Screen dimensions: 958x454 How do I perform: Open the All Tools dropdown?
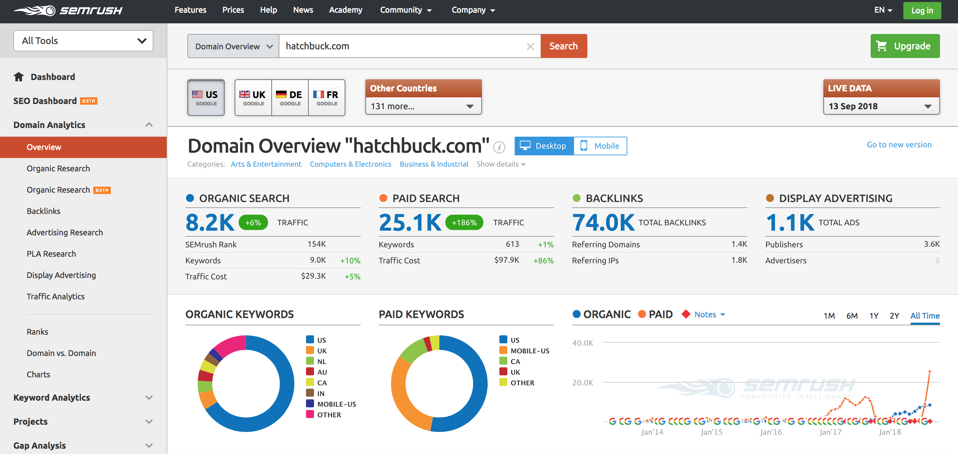click(x=83, y=41)
